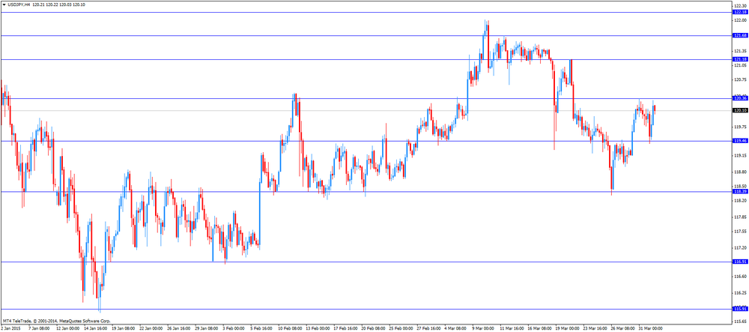Click the 122.00 value on price scale
The height and width of the screenshot is (332, 749).
[x=741, y=20]
